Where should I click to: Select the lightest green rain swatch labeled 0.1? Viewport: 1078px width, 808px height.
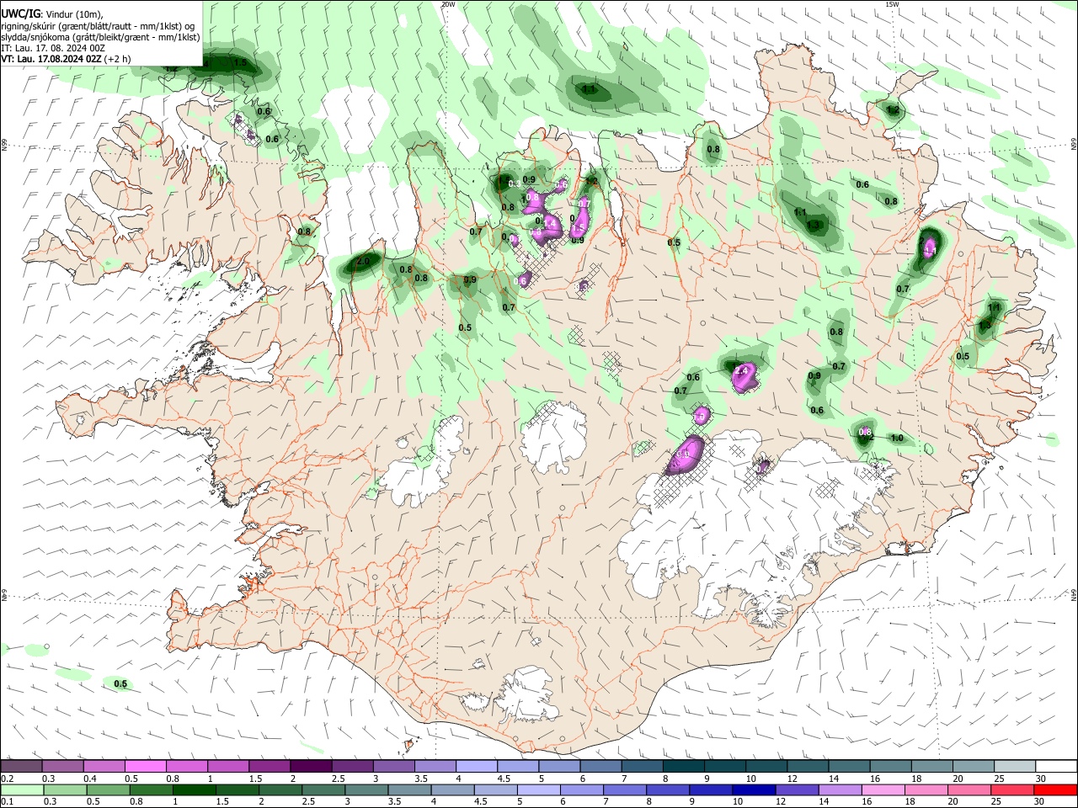coord(22,790)
